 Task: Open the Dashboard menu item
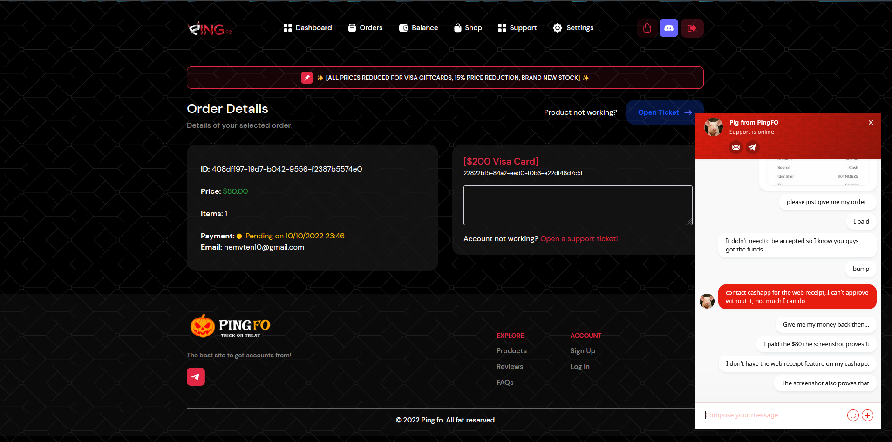(307, 28)
